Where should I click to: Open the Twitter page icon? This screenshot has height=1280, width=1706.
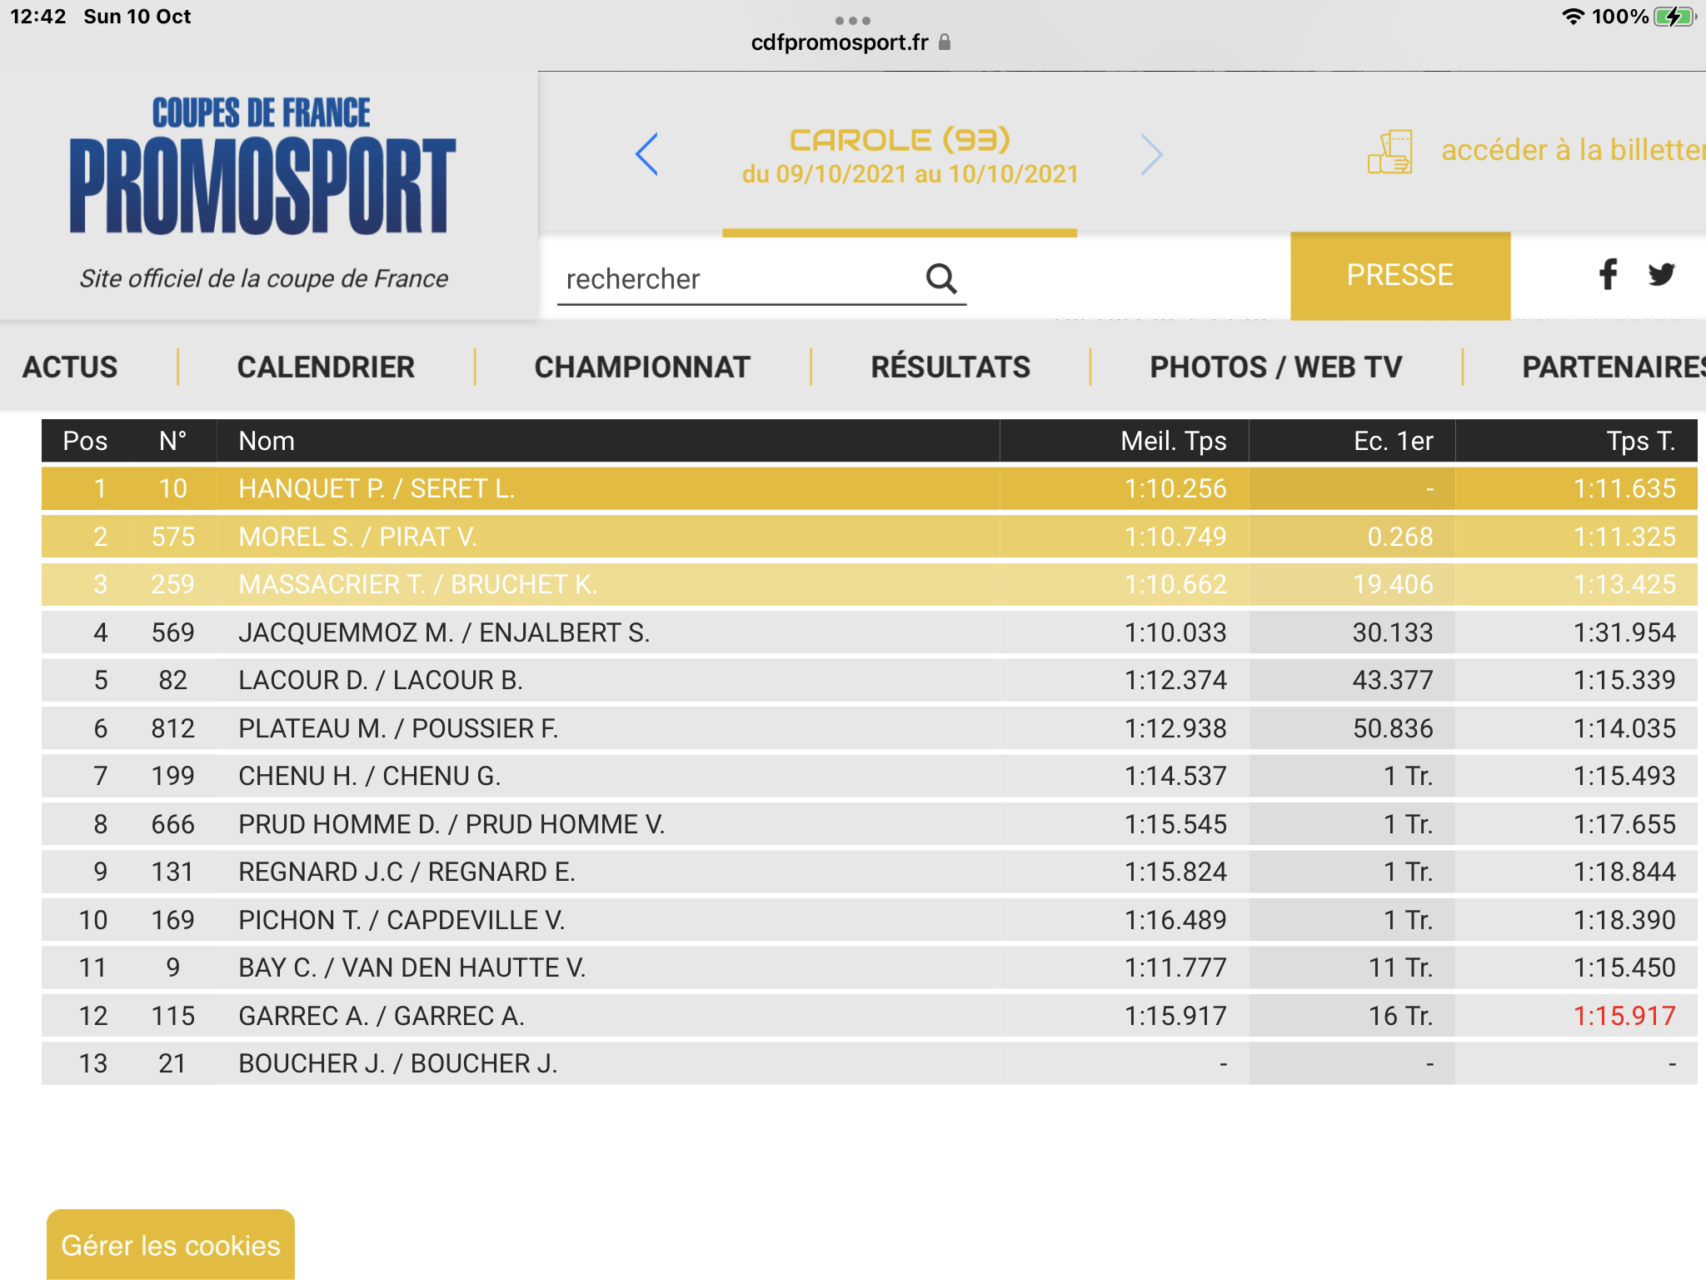point(1661,274)
